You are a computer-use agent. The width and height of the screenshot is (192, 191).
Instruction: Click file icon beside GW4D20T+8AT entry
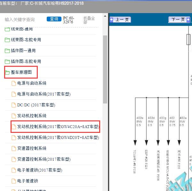click(13, 138)
